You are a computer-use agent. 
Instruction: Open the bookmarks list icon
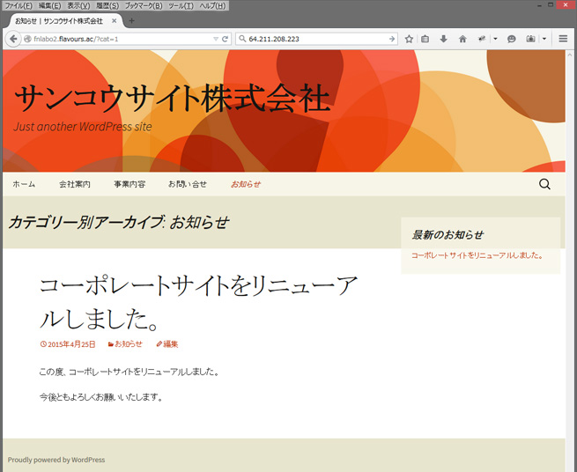(x=425, y=39)
